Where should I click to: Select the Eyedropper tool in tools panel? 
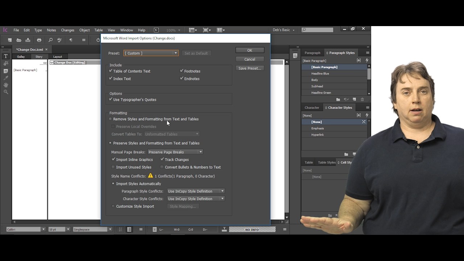6,78
